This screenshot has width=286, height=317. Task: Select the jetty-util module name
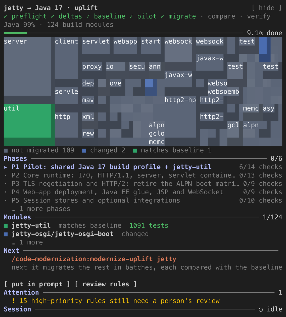31,225
